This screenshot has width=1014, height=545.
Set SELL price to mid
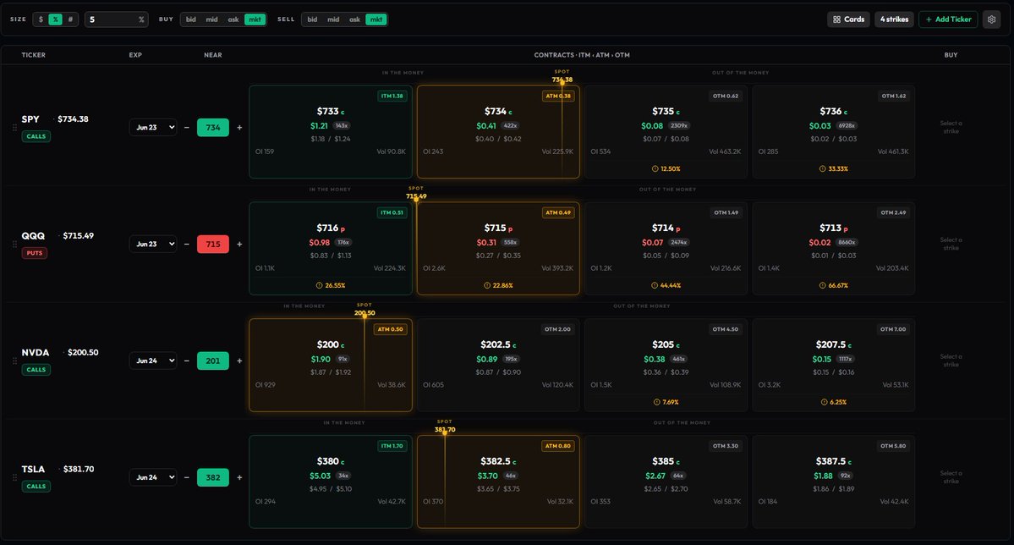click(x=333, y=19)
